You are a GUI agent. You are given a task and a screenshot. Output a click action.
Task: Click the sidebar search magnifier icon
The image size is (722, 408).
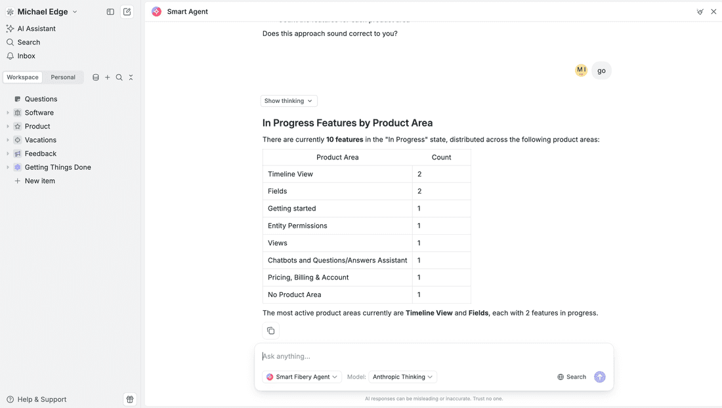(119, 77)
